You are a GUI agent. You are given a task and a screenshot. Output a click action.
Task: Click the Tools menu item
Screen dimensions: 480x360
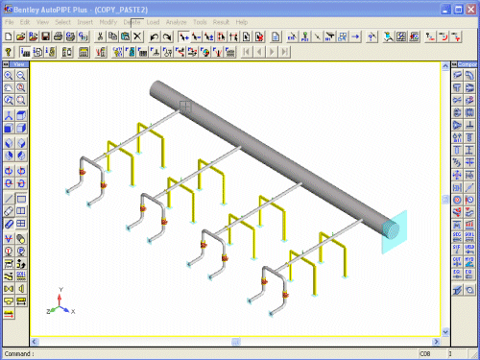(x=200, y=22)
